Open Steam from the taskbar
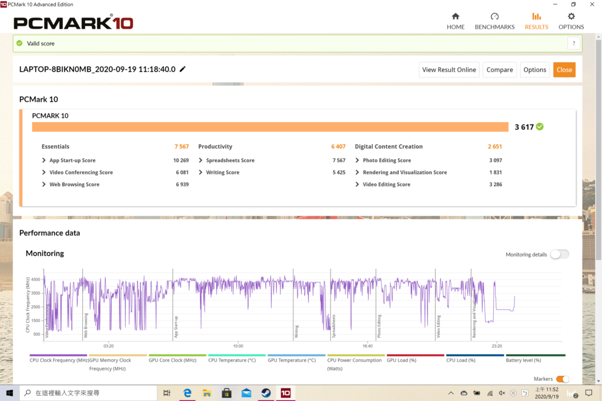This screenshot has height=401, width=602. pyautogui.click(x=266, y=393)
